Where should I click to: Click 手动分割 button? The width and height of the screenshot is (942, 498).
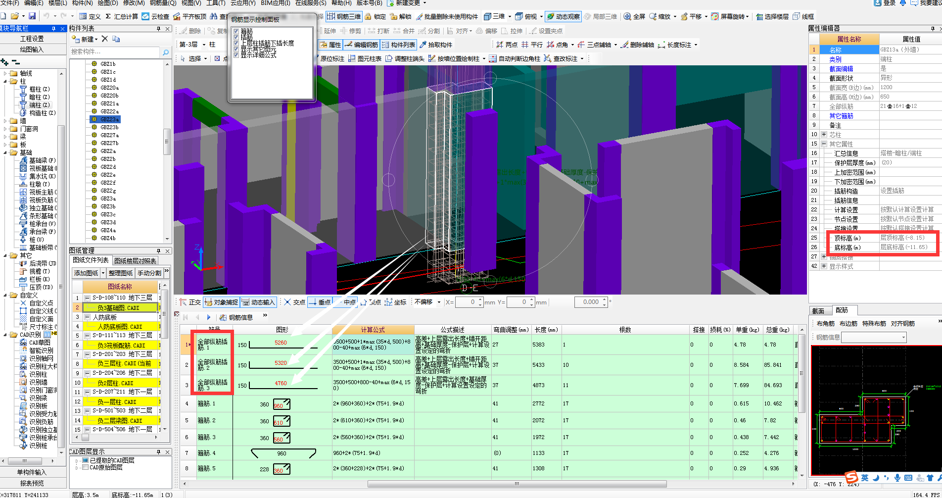point(149,273)
